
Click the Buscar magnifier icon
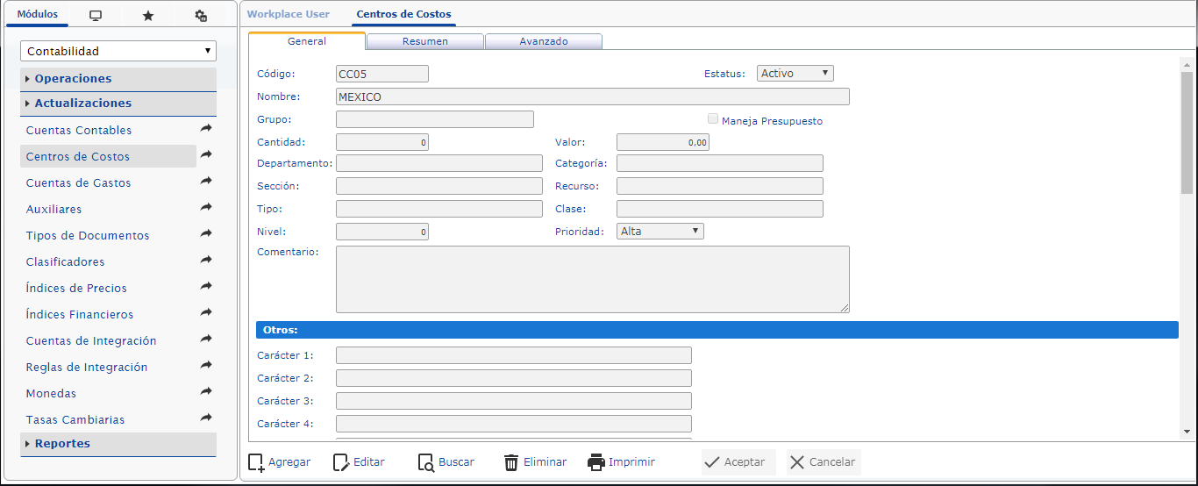(426, 462)
